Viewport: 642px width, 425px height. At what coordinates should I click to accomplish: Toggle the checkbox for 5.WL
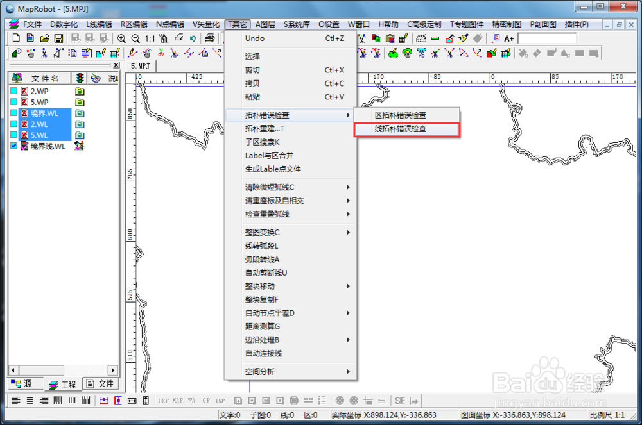point(14,135)
